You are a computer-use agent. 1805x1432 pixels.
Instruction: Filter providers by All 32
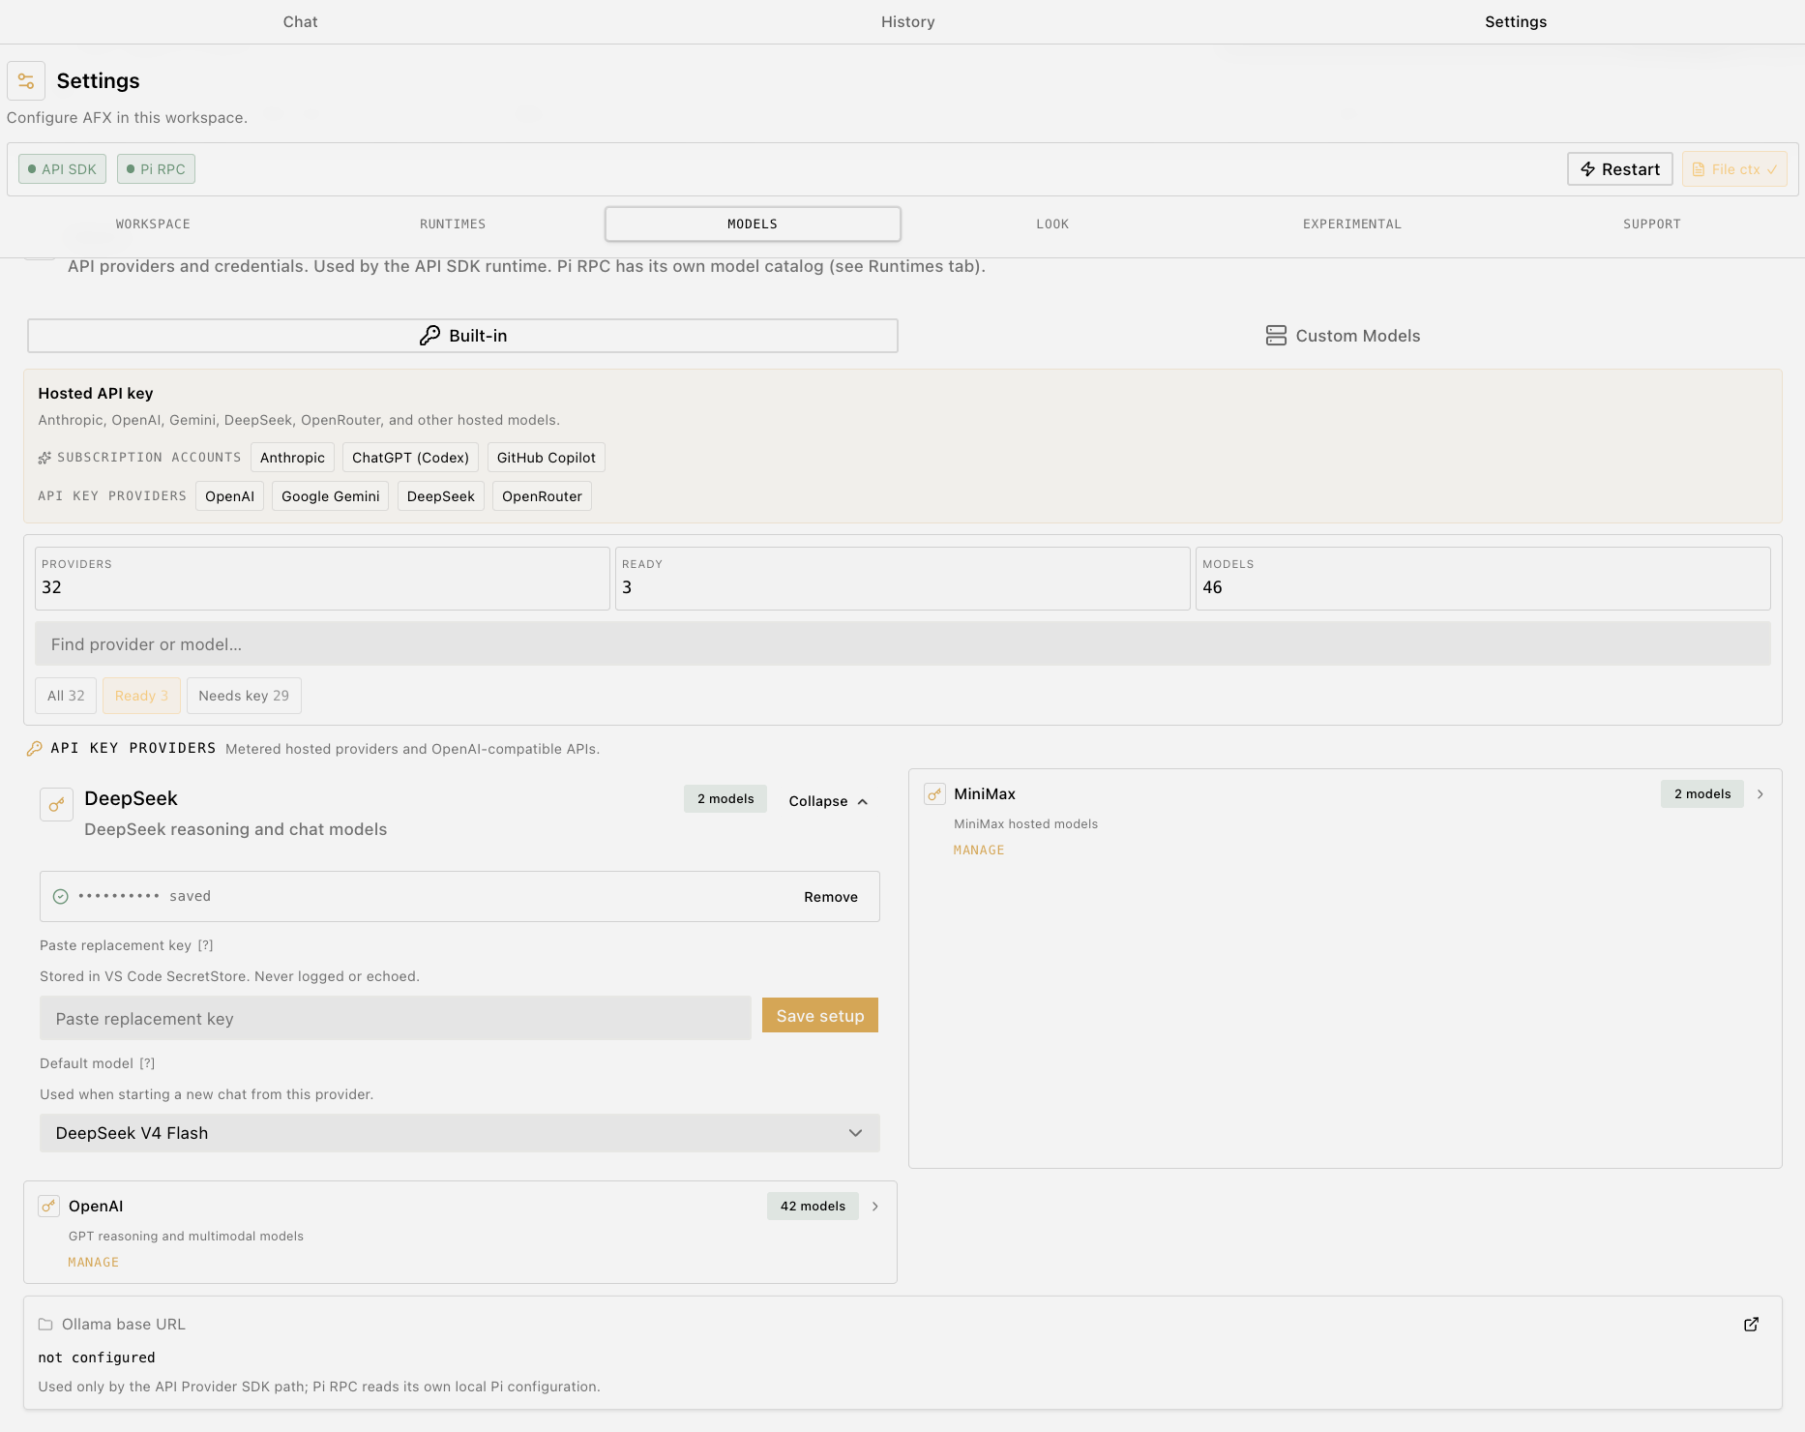(x=66, y=696)
